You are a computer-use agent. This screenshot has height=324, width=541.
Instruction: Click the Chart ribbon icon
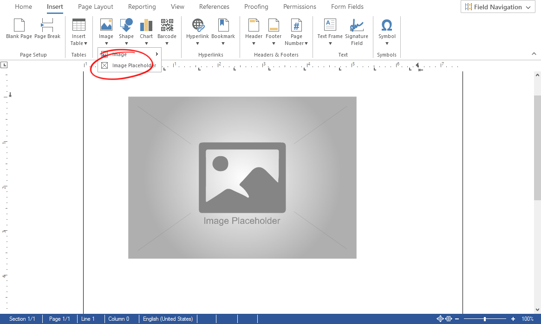146,25
